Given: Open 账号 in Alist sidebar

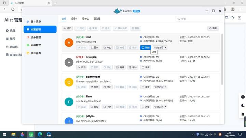Looking at the screenshot, I should coord(11,39).
